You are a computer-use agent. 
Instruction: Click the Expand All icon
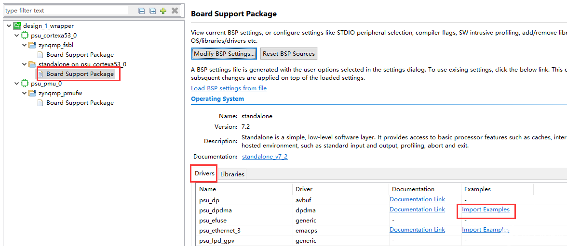tap(152, 11)
